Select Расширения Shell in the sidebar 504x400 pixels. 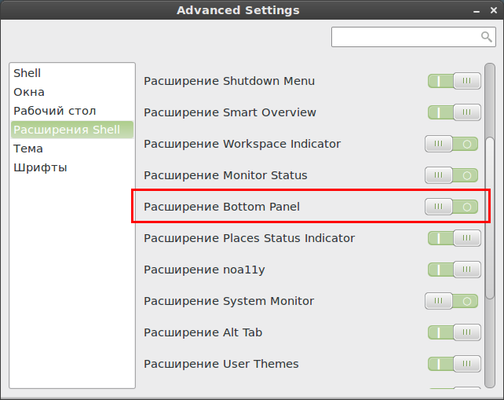(72, 130)
